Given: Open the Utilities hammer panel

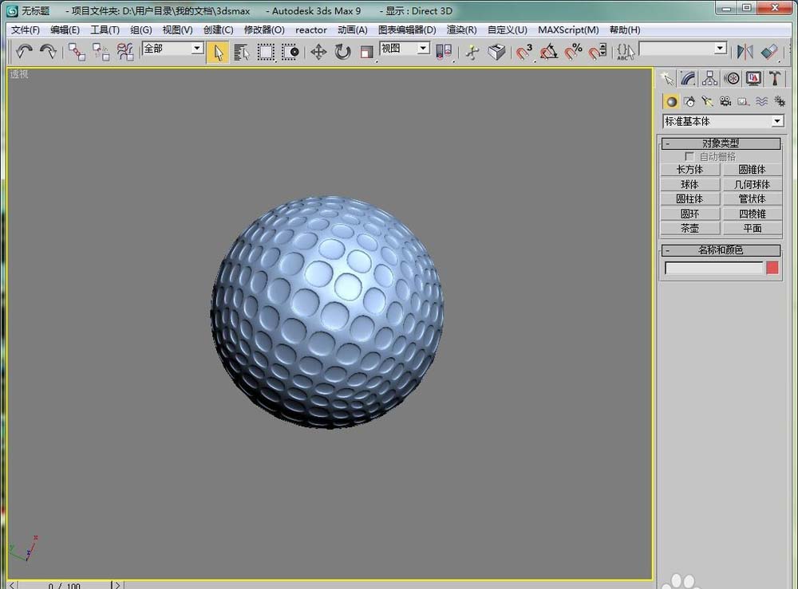Looking at the screenshot, I should point(774,78).
